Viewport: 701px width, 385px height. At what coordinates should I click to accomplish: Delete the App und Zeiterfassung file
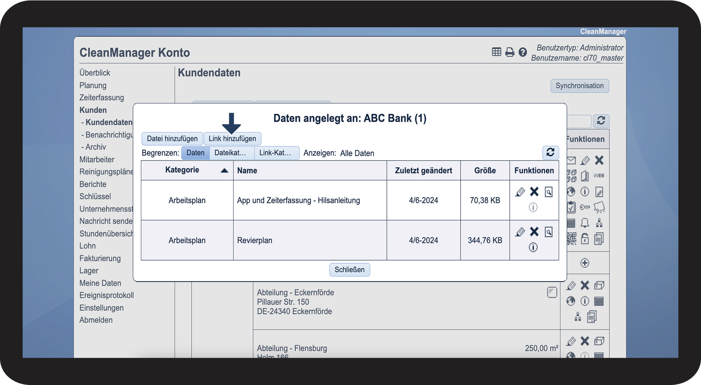click(x=534, y=192)
